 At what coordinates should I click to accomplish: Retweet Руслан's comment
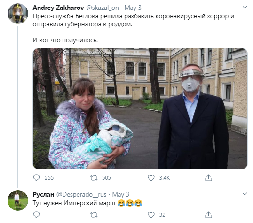coord(94,215)
